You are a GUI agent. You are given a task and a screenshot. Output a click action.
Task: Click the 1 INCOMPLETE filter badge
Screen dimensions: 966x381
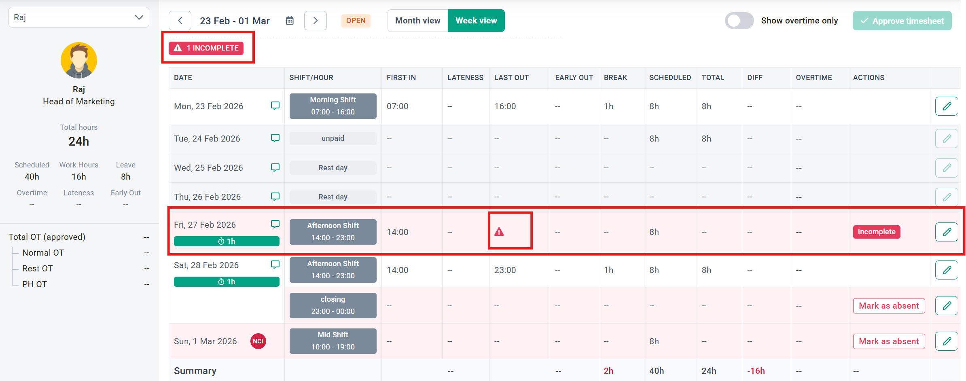[206, 48]
